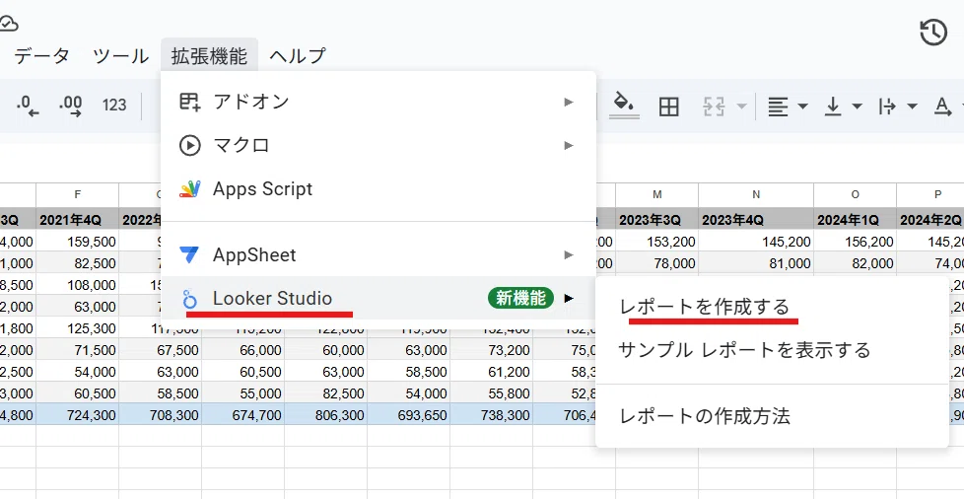
Task: Select cell with value 81,000
Action: coord(756,263)
